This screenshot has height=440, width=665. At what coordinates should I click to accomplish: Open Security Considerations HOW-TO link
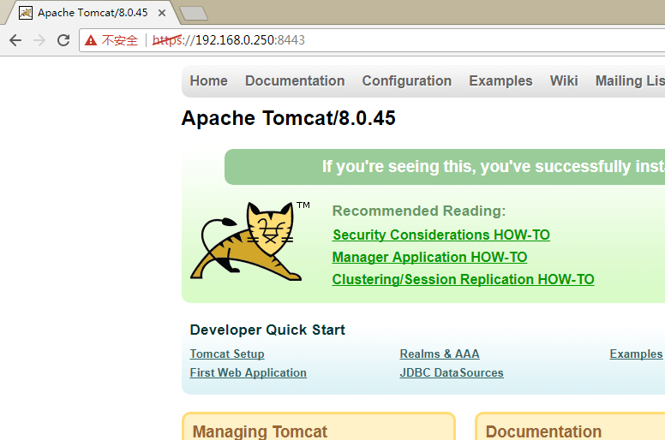click(x=441, y=235)
